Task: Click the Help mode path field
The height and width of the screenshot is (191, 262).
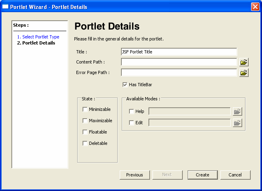Action: coord(190,111)
